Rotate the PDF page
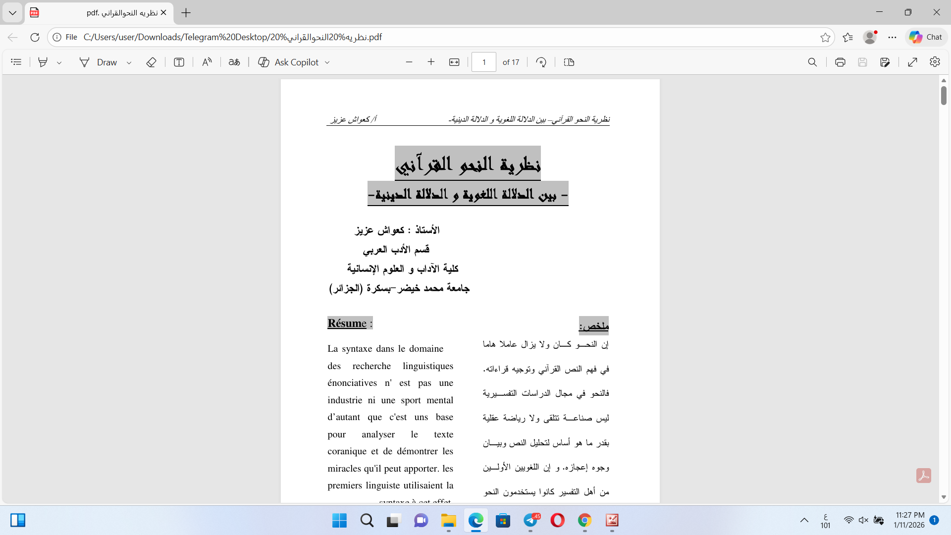 pyautogui.click(x=541, y=62)
